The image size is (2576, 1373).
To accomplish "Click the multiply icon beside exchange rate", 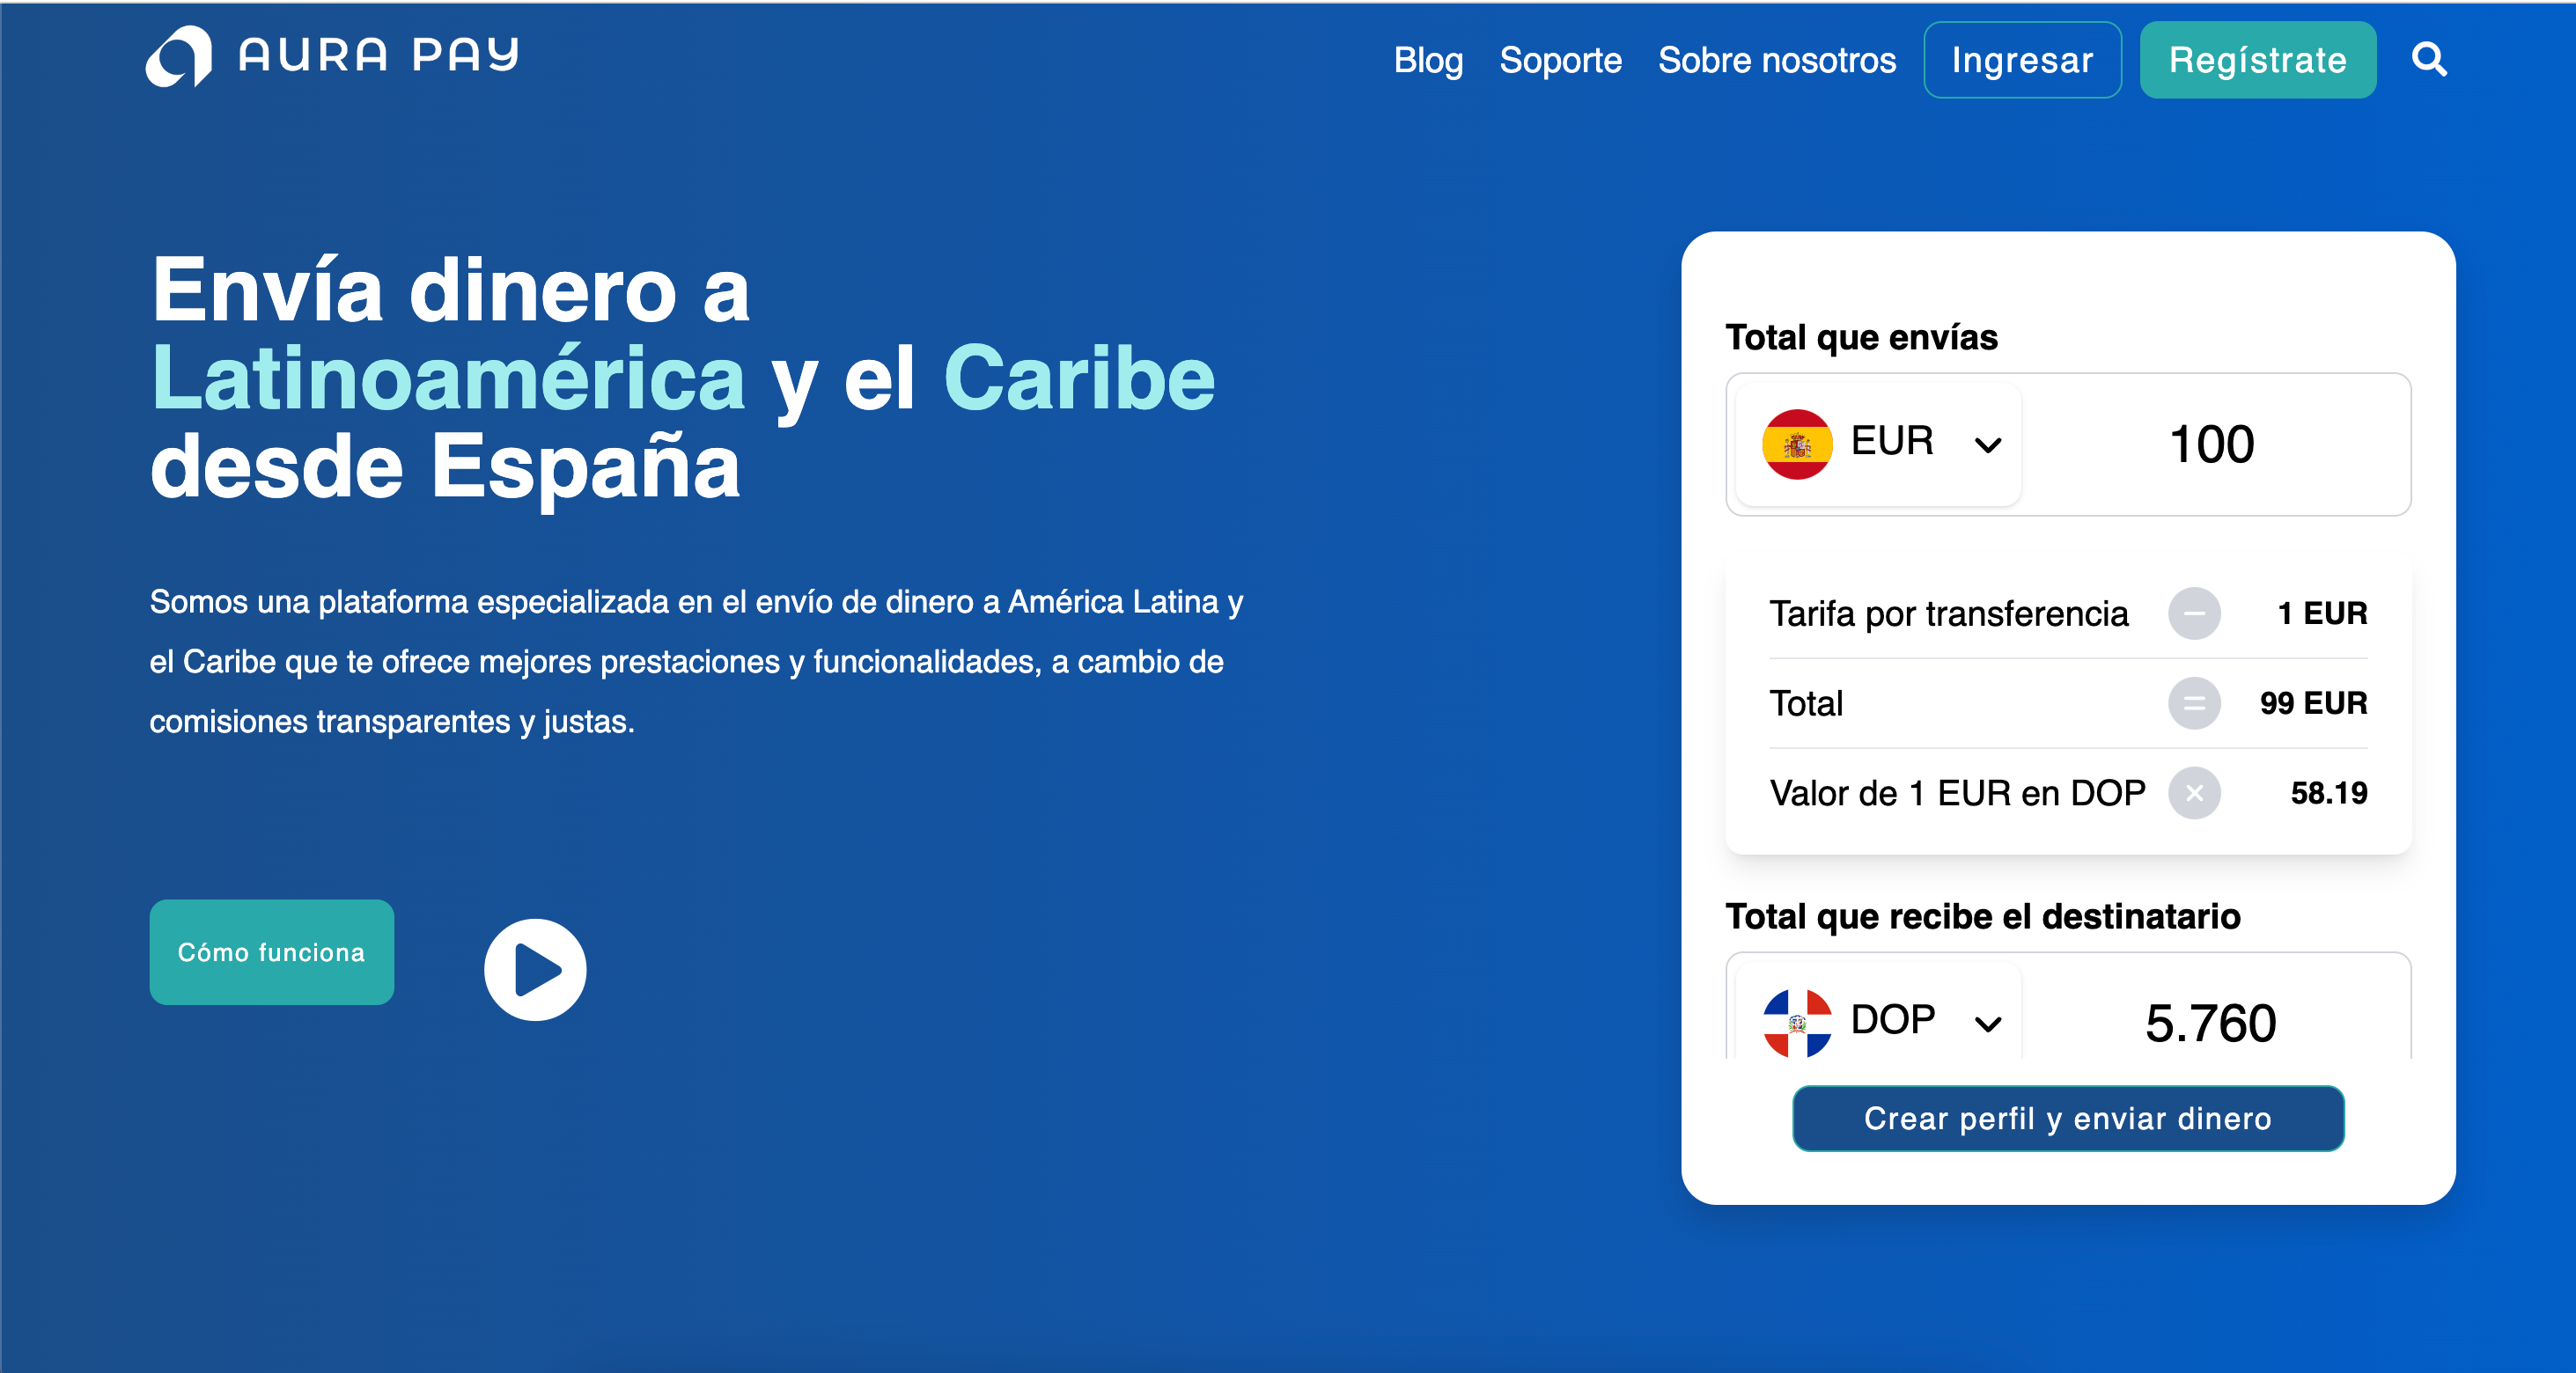I will pyautogui.click(x=2194, y=793).
